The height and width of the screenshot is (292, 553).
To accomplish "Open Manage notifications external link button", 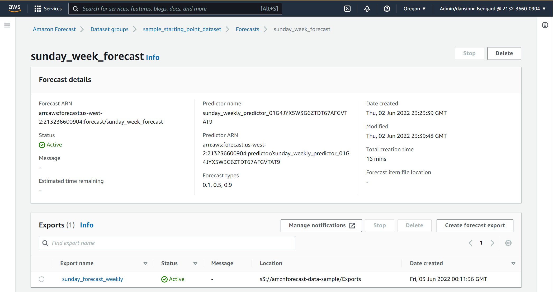I will coord(321,226).
